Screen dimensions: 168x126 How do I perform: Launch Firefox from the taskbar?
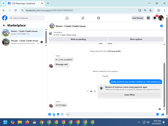point(27,122)
